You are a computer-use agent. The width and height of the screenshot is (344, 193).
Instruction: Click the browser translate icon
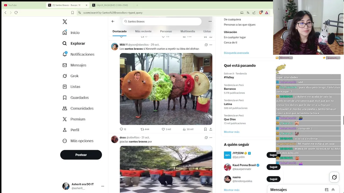point(248,13)
